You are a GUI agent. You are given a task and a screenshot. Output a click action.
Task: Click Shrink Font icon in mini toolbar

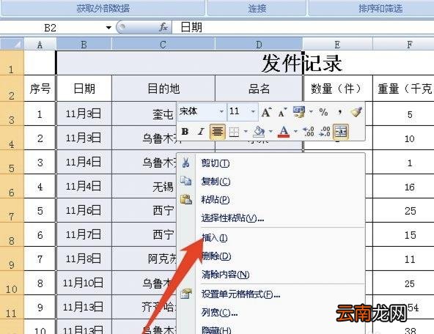click(x=282, y=113)
